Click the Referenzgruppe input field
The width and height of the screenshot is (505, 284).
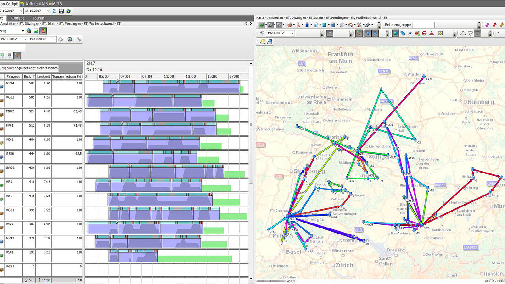click(424, 25)
